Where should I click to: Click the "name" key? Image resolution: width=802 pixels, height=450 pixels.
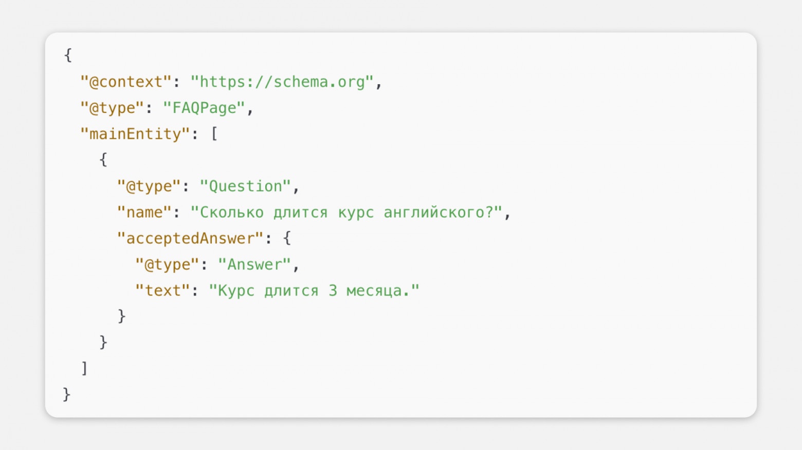tap(144, 212)
